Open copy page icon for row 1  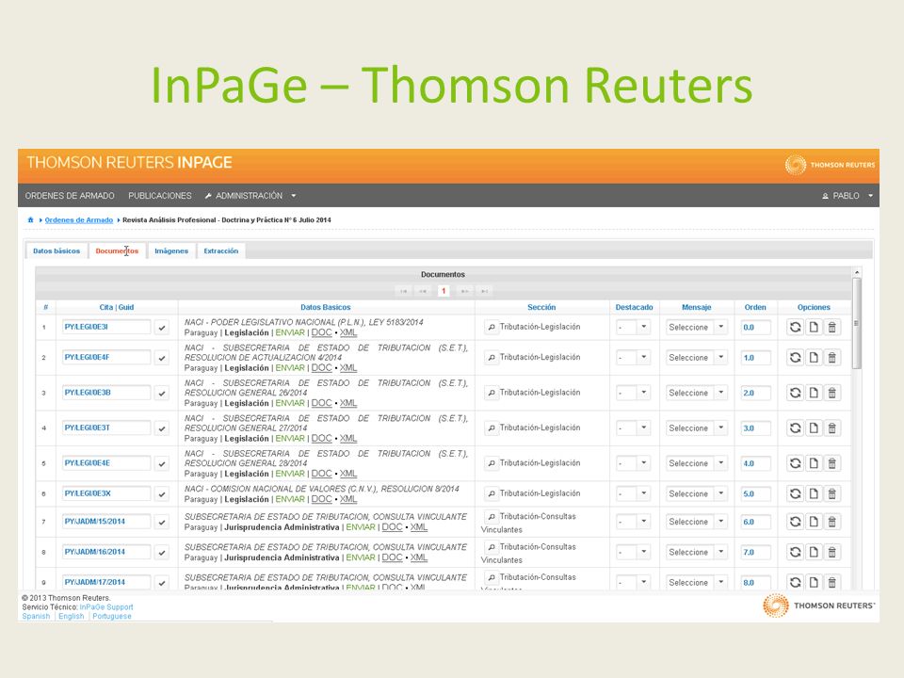814,327
